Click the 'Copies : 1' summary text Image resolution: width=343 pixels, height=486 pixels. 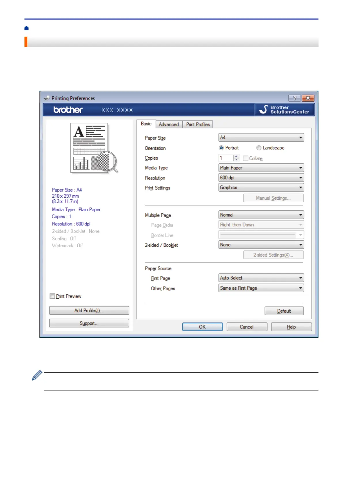[x=61, y=216]
